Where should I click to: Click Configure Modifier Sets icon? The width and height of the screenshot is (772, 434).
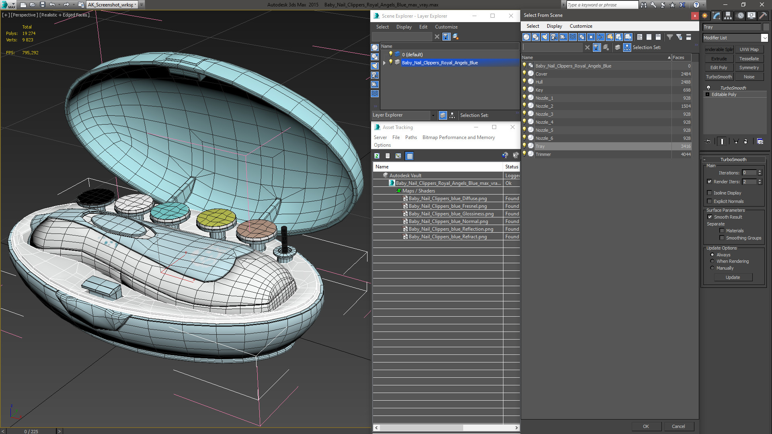pyautogui.click(x=760, y=141)
